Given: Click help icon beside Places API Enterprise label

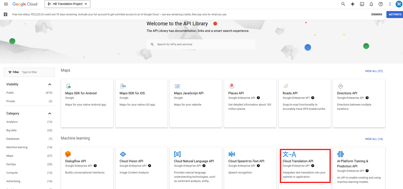Looking at the screenshot, I should click(258, 98).
